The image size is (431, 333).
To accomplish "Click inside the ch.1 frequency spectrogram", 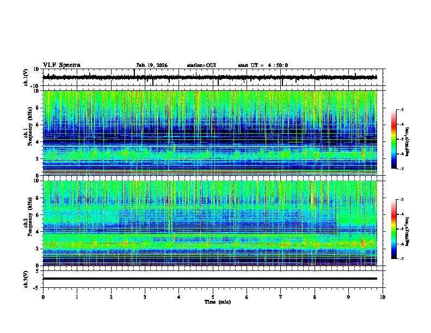I will pos(210,133).
